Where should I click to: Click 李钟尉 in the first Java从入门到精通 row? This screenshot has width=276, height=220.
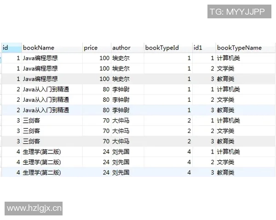click(121, 89)
